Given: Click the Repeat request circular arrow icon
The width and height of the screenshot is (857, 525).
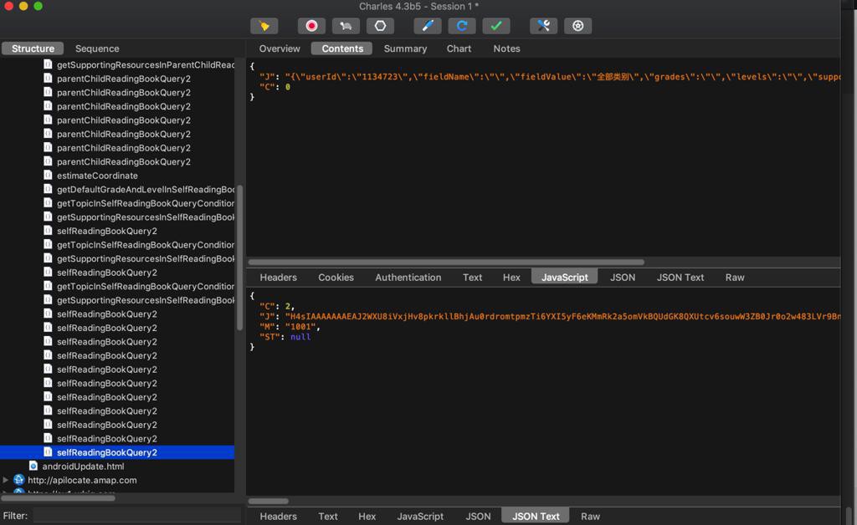Looking at the screenshot, I should coord(461,26).
